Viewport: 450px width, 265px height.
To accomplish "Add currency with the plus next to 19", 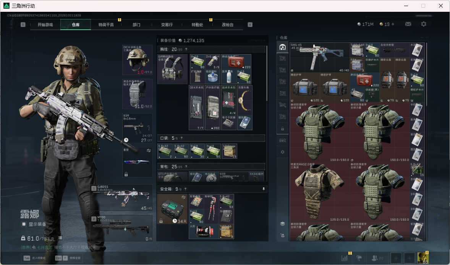I will [x=393, y=24].
